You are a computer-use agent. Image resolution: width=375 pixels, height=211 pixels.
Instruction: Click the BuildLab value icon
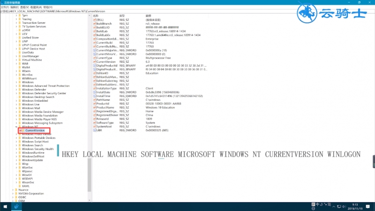[x=95, y=31]
